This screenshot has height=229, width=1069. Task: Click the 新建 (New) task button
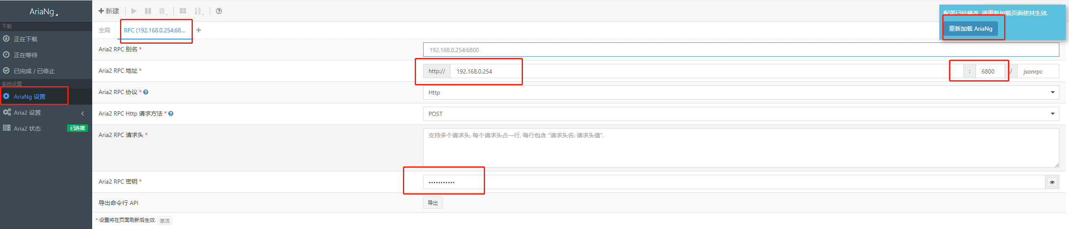(109, 11)
